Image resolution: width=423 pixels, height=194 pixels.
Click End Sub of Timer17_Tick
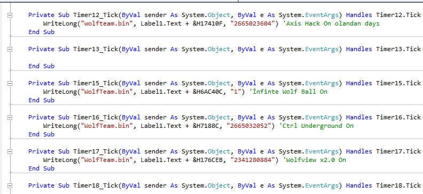tap(42, 169)
